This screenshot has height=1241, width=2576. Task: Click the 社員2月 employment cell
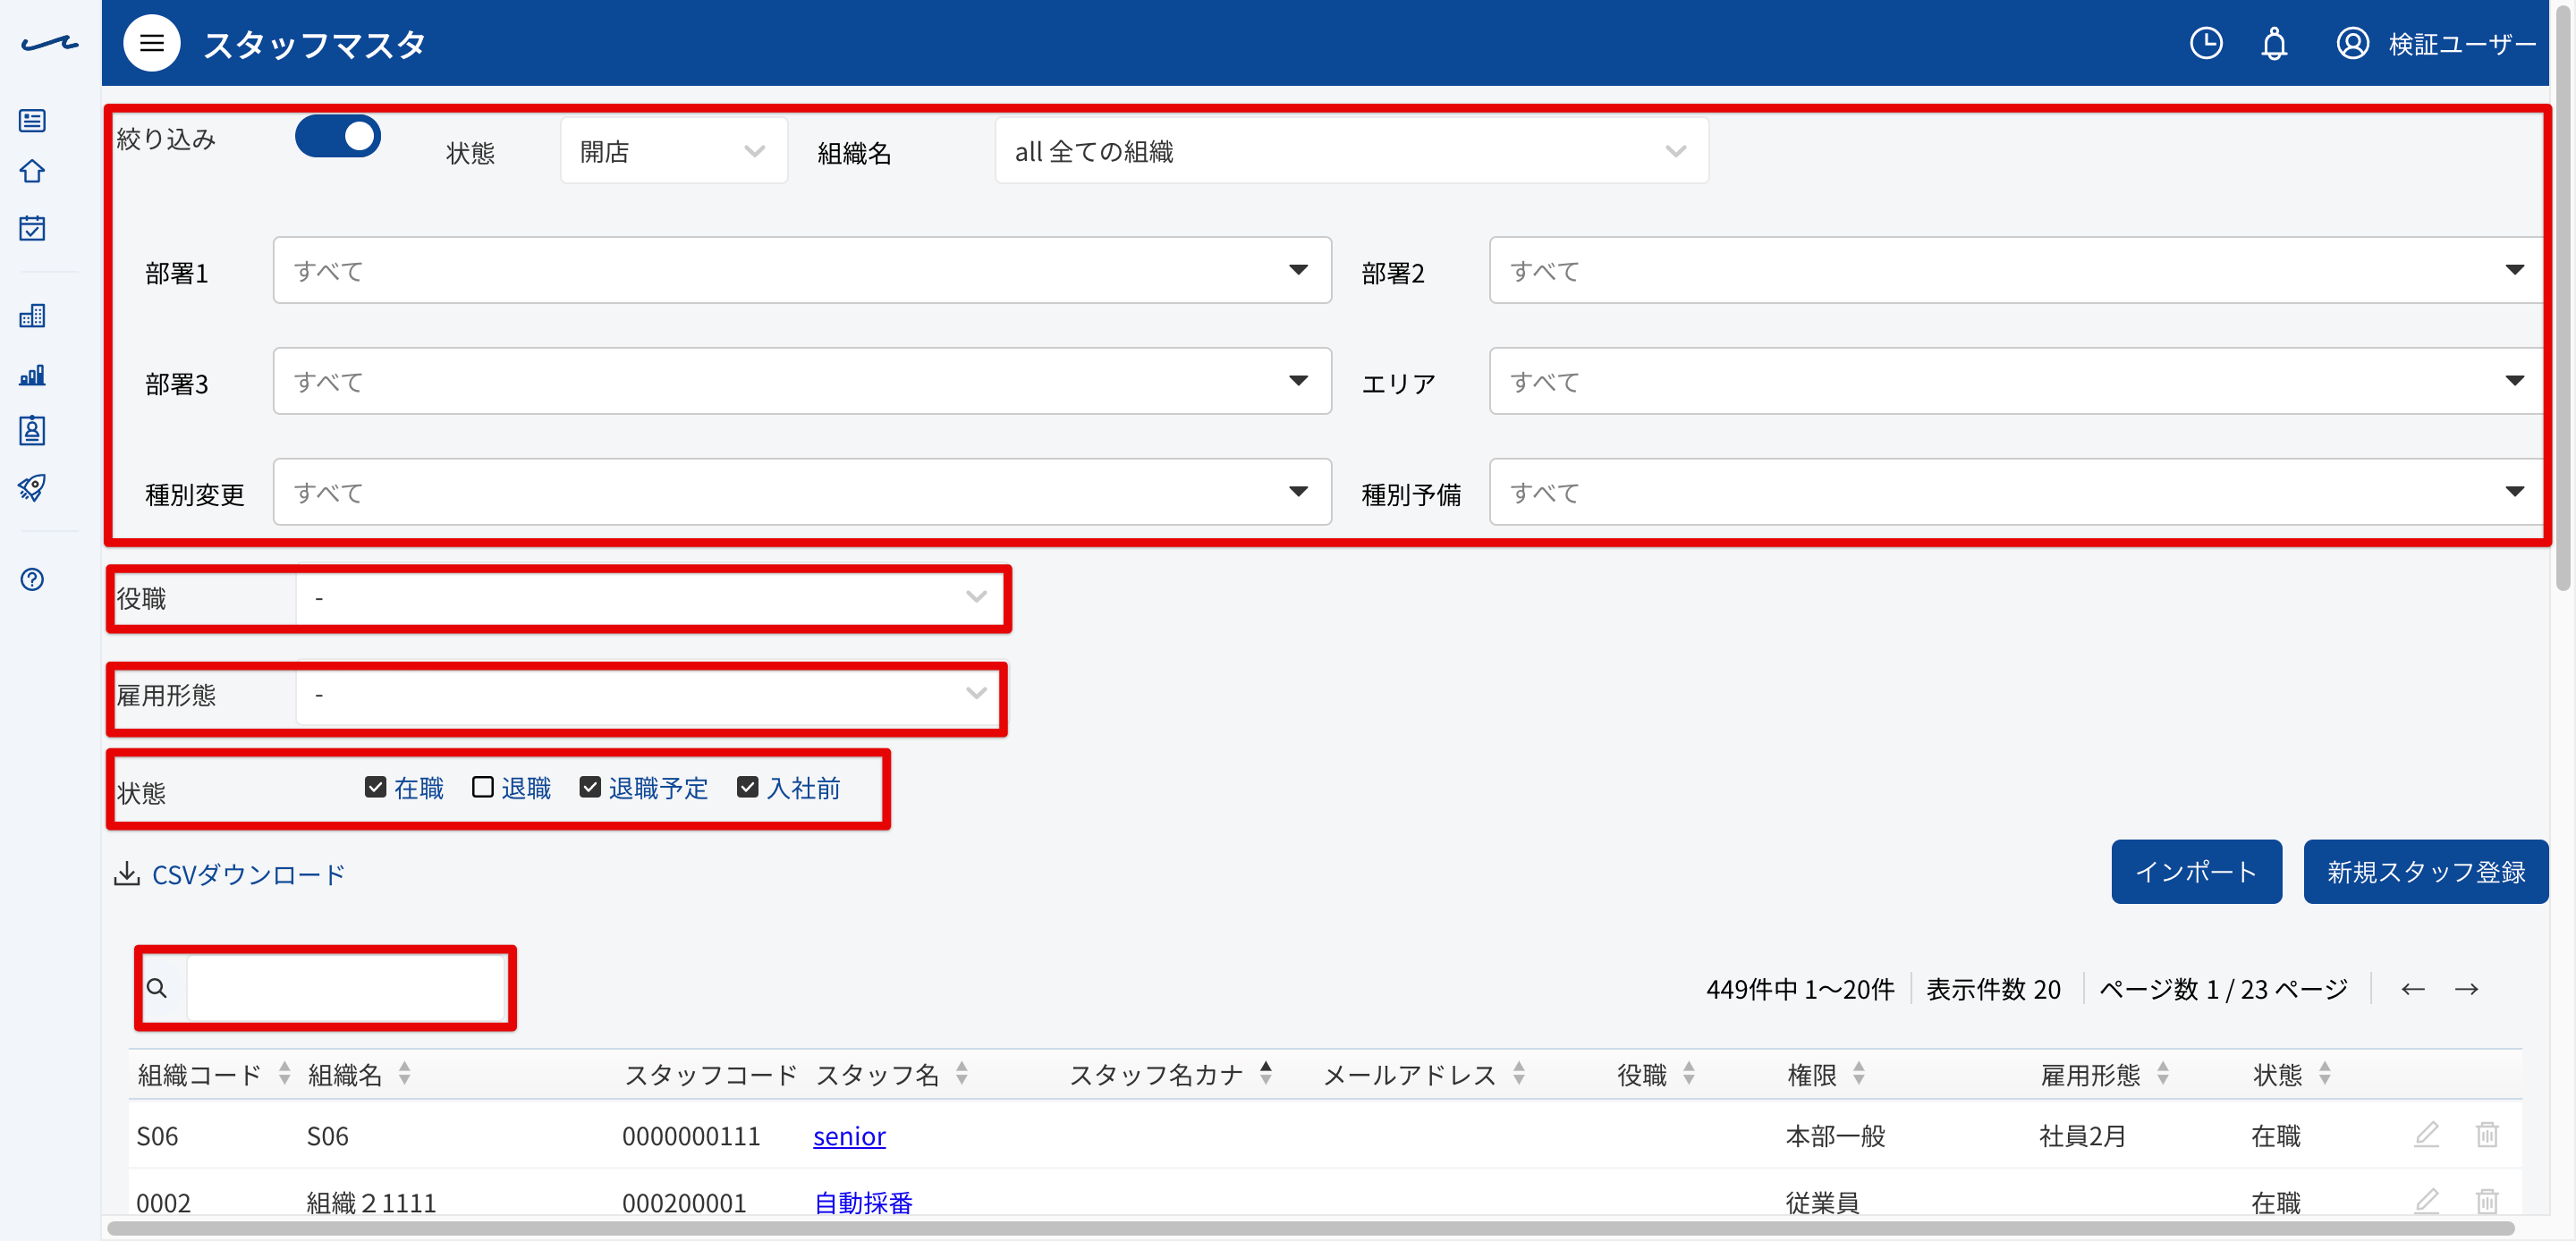(x=2082, y=1136)
